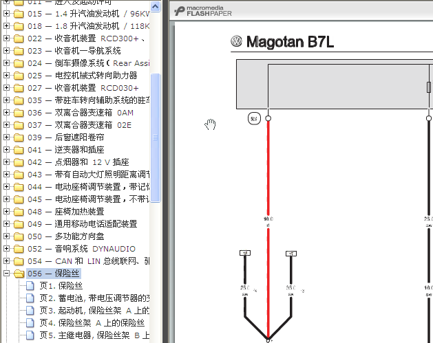This screenshot has width=433, height=343.
Task: Select 036 — 双离合器变速箱 0AM label
Action: 81,113
